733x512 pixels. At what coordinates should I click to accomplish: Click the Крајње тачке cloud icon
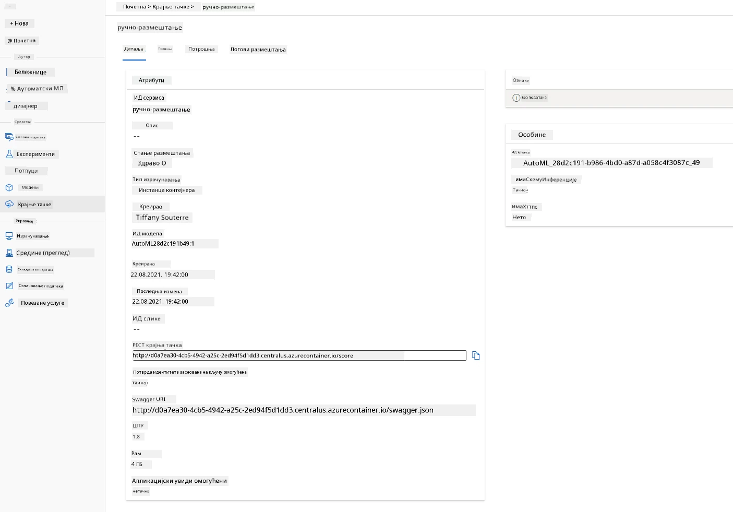[x=9, y=204]
